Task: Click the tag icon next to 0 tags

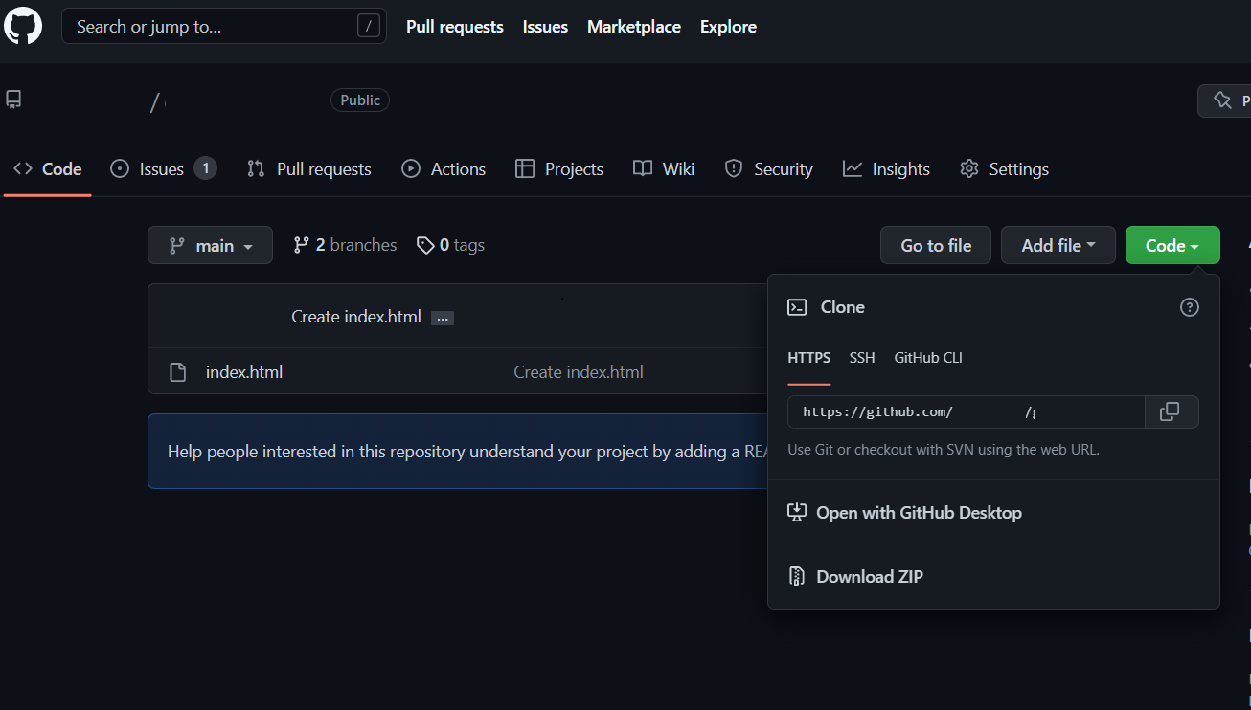Action: [425, 246]
